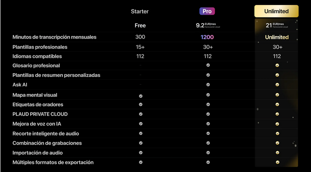Click Pro checkmark for Glosario profesional
Viewport: 311px width, 172px height.
point(208,65)
